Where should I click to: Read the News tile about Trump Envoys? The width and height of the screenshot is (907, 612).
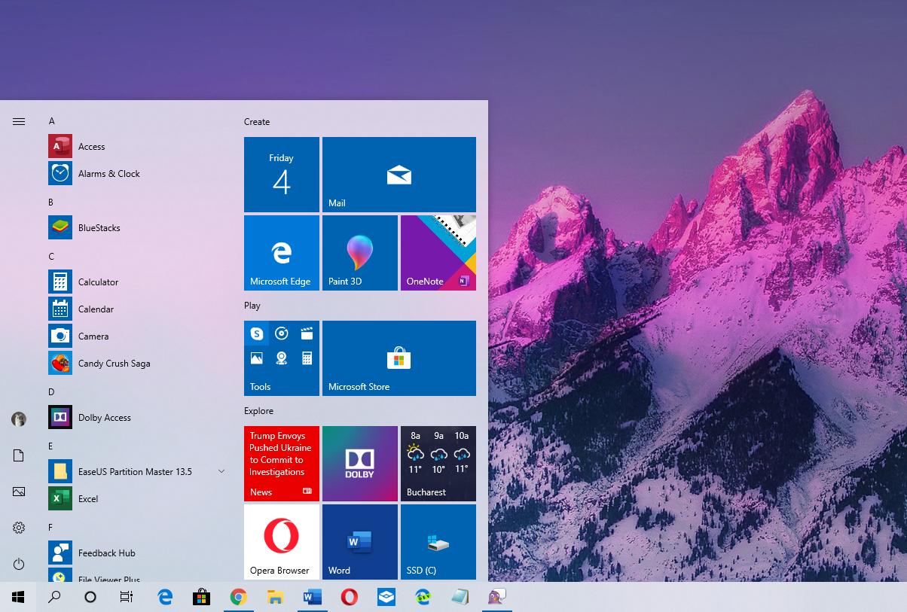coord(282,464)
